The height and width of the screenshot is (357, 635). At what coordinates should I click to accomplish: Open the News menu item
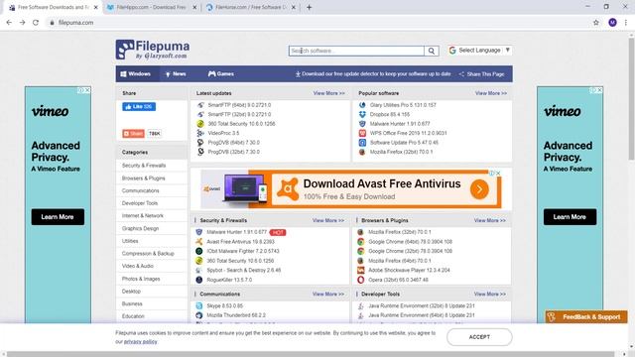(x=176, y=74)
